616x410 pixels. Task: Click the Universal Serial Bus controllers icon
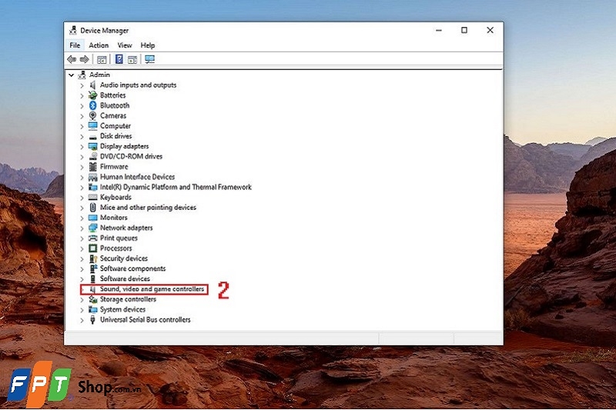(x=92, y=319)
